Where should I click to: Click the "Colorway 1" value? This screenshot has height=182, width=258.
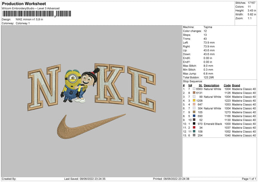(23, 23)
